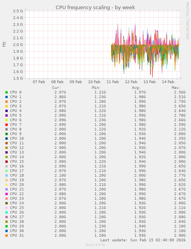Click the 'CPU 16' legend label
191x249 pixels.
pos(17,166)
